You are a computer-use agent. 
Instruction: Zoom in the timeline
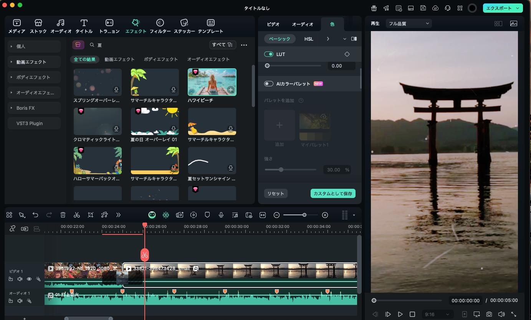(325, 215)
